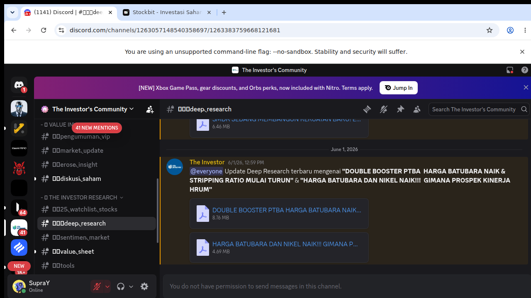
Task: Open the SMDR PDF attachment link
Action: (x=287, y=120)
